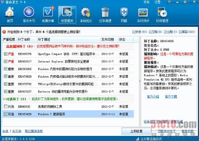
Task: View 已忽略 (0) ignored patches
Action: (x=155, y=32)
